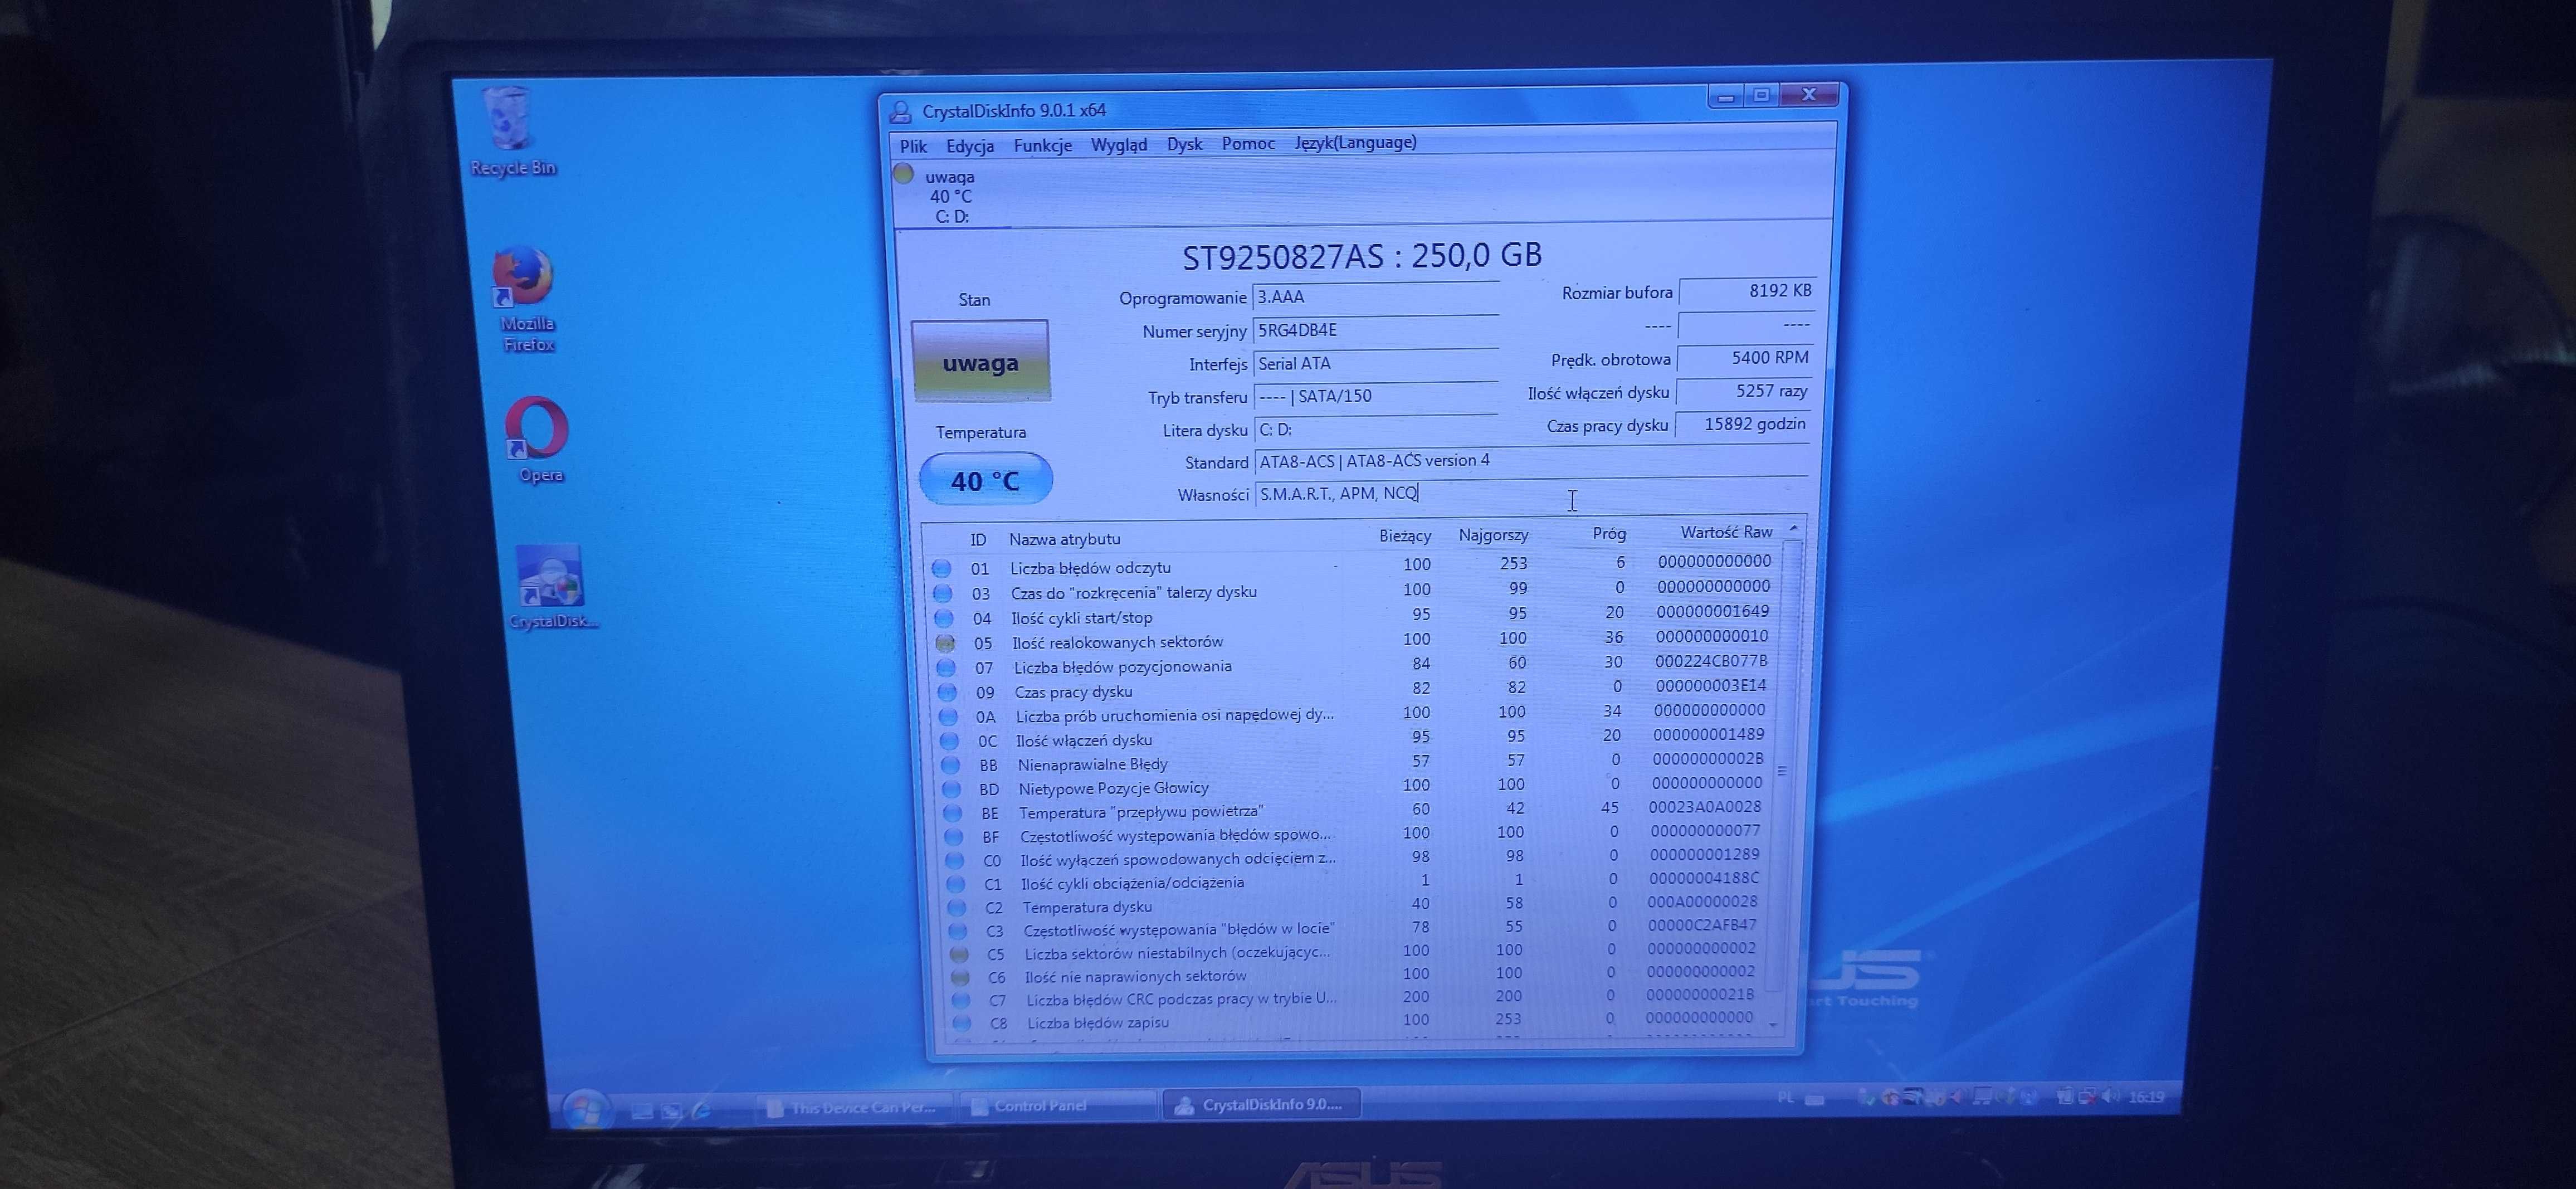This screenshot has height=1189, width=2576.
Task: Click the yellow status dot above uwaga
Action: (904, 174)
